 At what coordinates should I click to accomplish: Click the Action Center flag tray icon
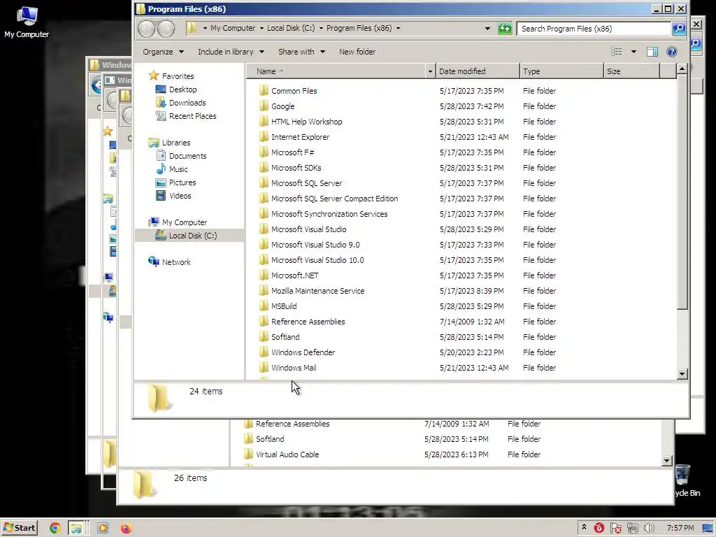[615, 528]
